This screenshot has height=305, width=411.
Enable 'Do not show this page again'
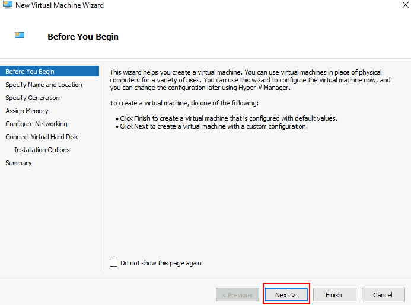(x=114, y=263)
